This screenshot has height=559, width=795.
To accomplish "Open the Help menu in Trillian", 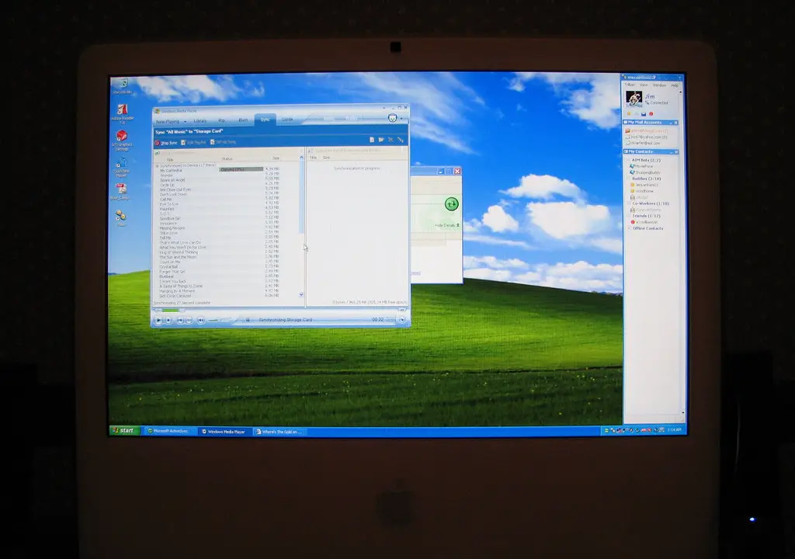I will [x=675, y=85].
